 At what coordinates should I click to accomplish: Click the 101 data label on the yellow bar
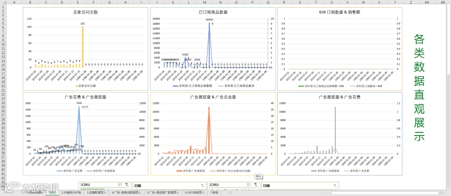click(x=83, y=24)
